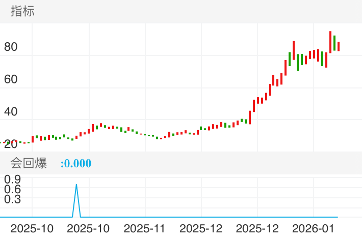Select the green candlestick just before the last candle
This screenshot has height=240, width=362.
pyautogui.click(x=334, y=43)
